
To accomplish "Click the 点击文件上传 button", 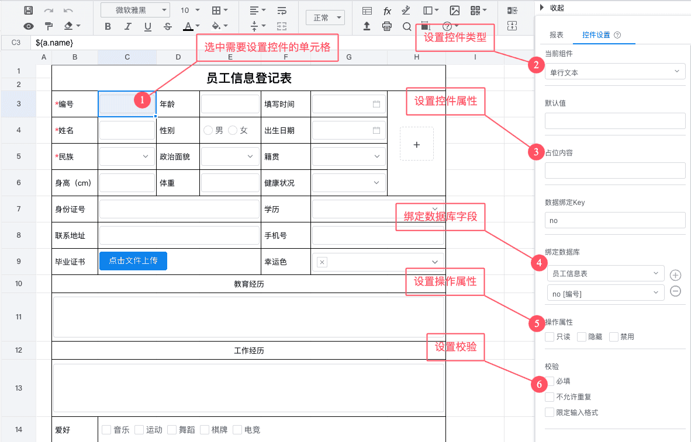I will click(x=133, y=260).
